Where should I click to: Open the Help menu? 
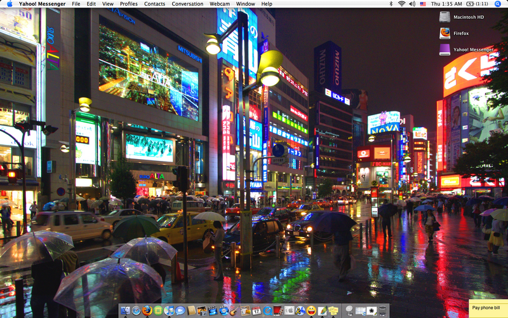(x=267, y=4)
